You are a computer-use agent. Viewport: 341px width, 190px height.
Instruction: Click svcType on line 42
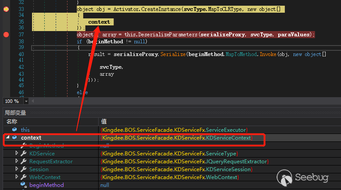click(111, 67)
